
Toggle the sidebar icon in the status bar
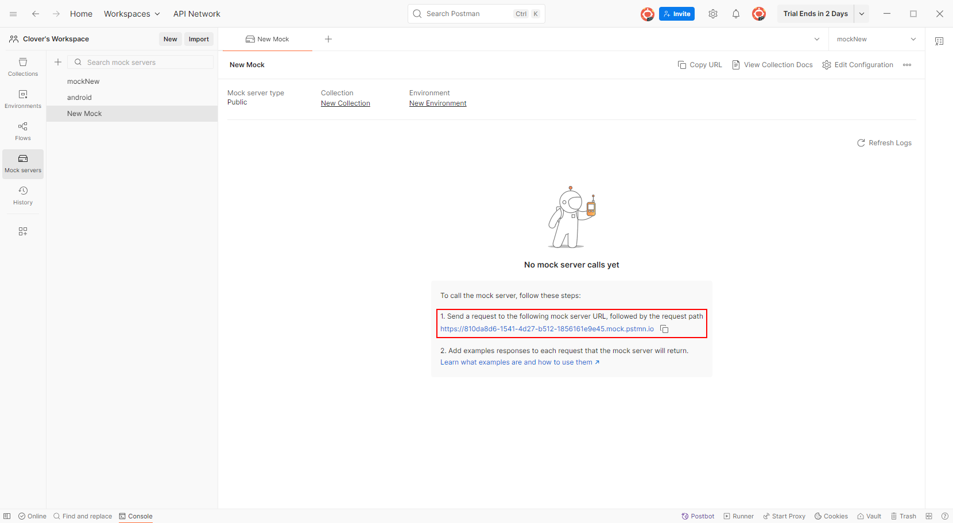[7, 516]
